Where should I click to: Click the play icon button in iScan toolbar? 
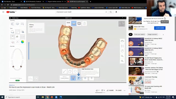[x=85, y=78]
